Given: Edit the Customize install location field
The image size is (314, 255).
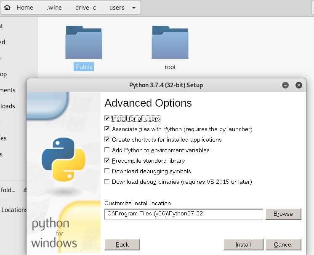Looking at the screenshot, I should pos(184,214).
